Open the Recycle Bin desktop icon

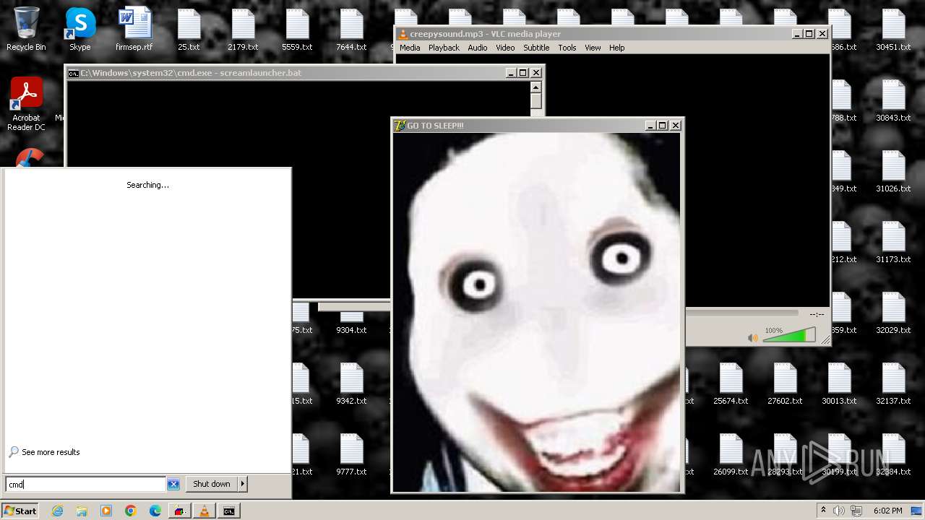pyautogui.click(x=26, y=30)
